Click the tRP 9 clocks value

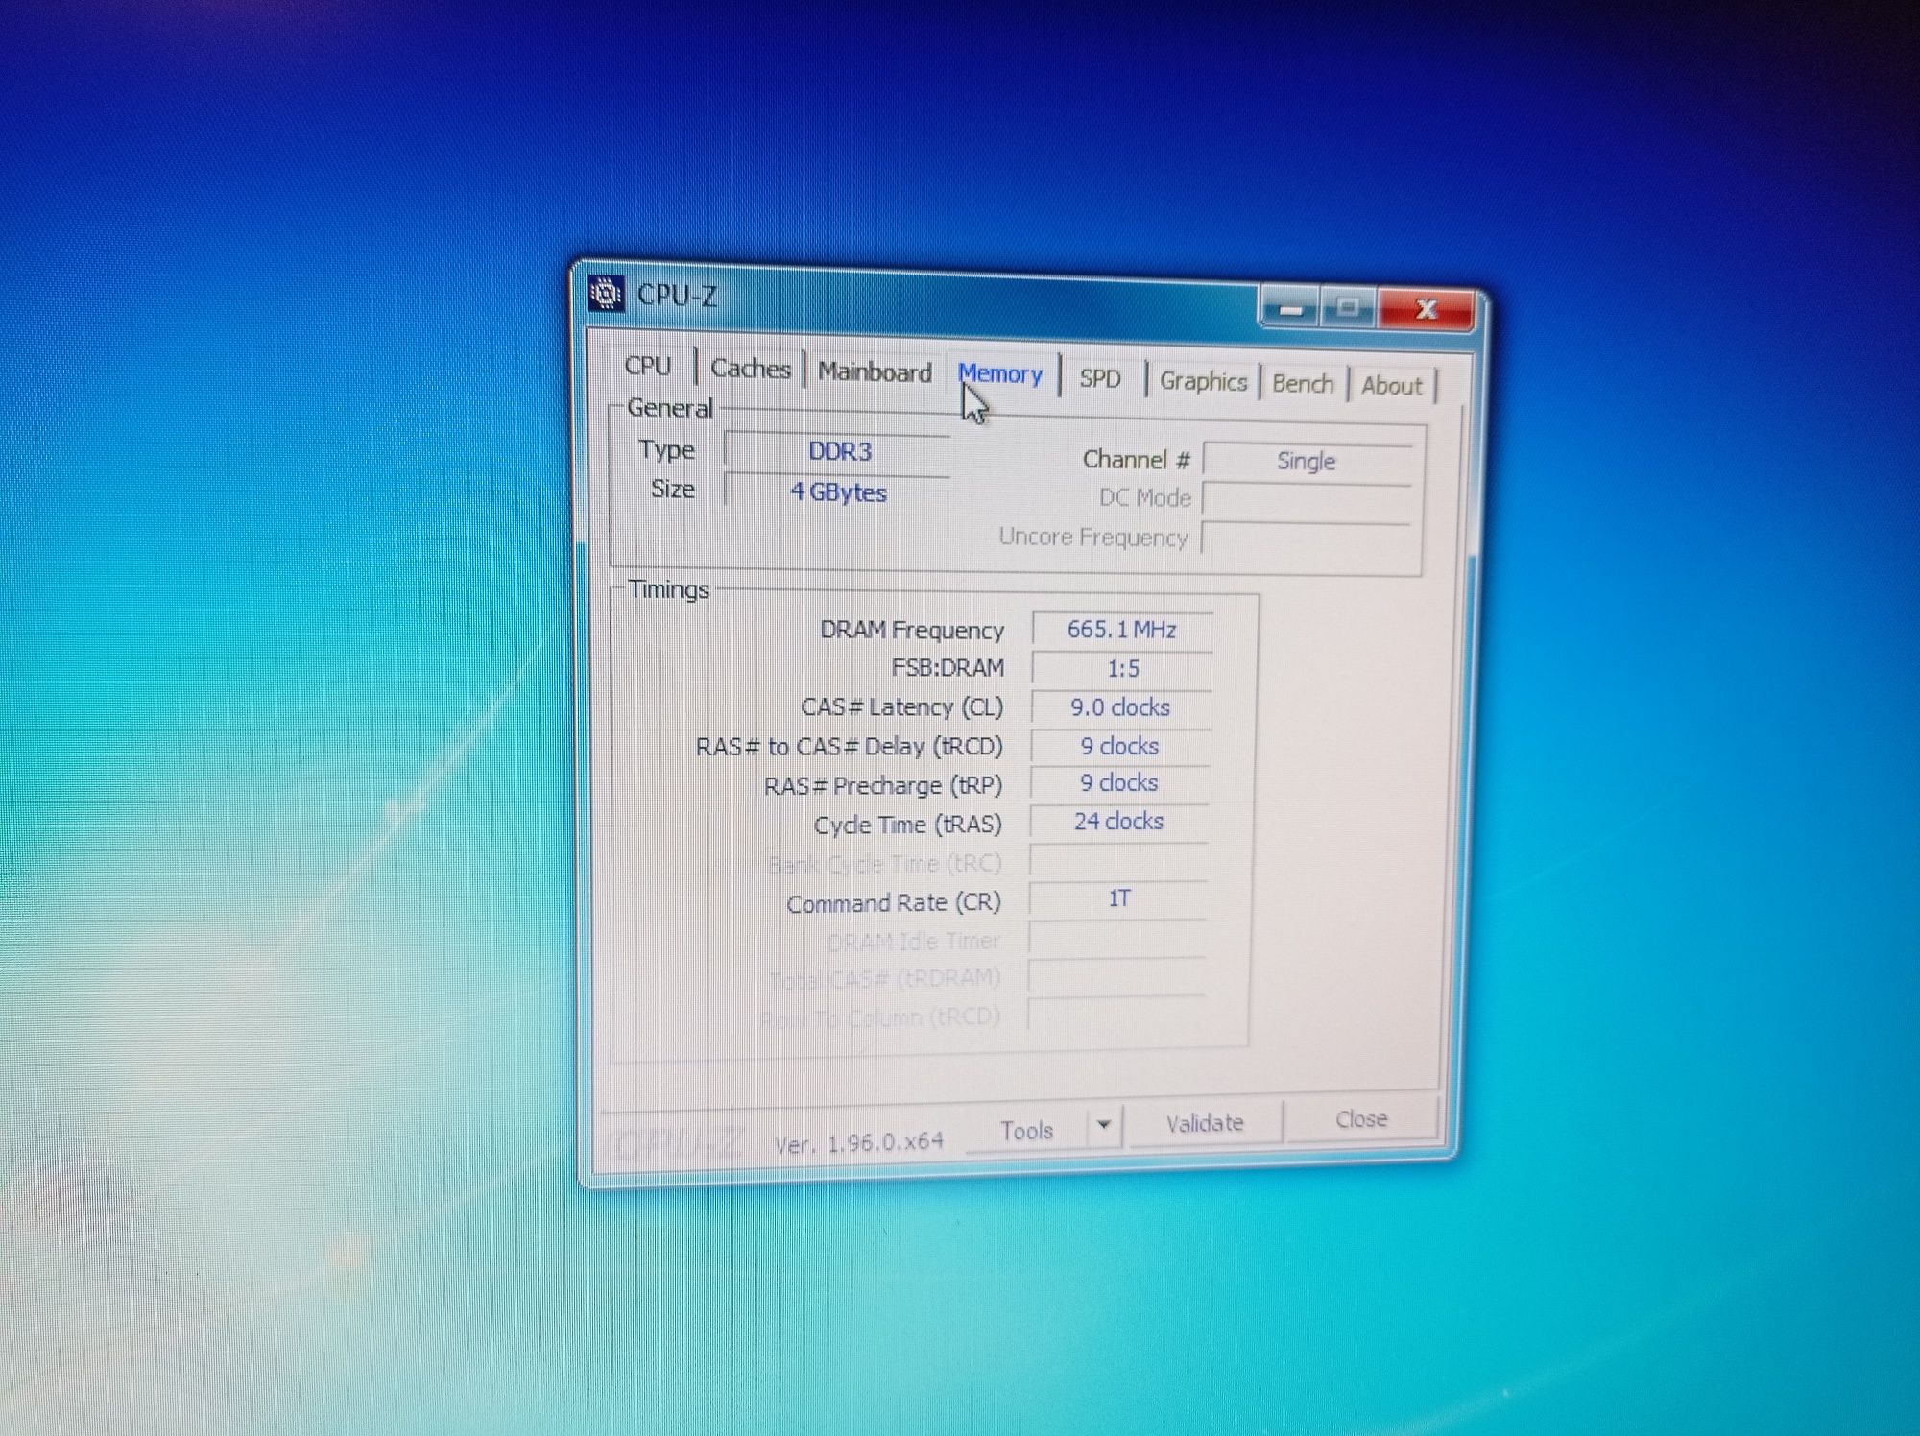1118,783
